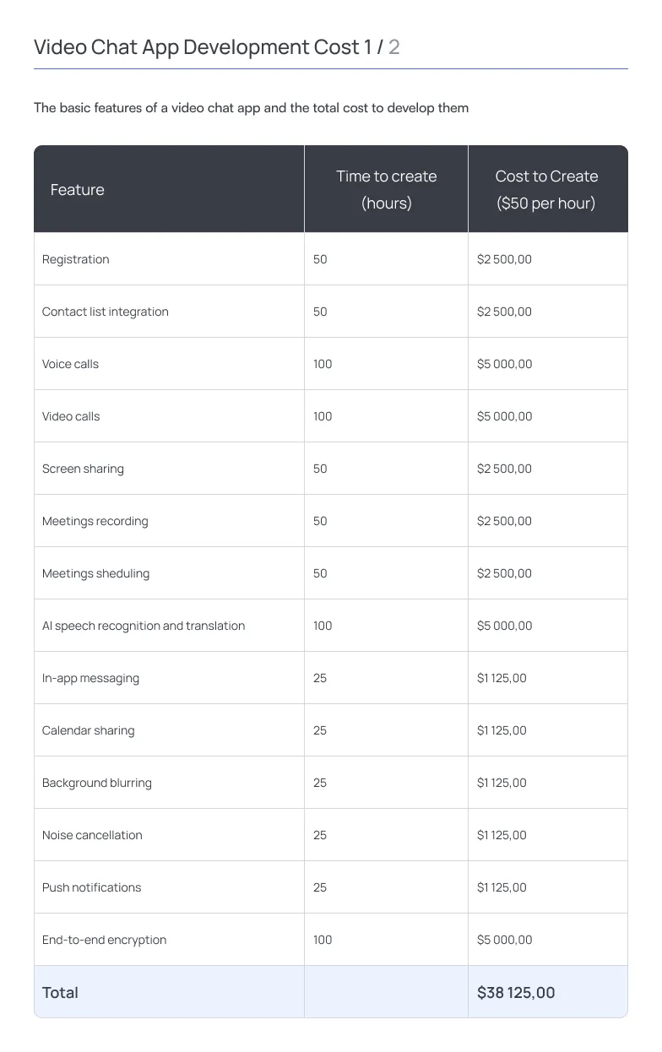Select the page indicator '2' in title
662x1052 pixels.
coord(394,47)
